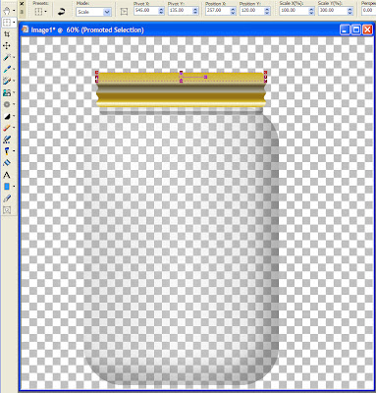Maximize the Image1 window
This screenshot has height=393, width=376.
coord(355,30)
